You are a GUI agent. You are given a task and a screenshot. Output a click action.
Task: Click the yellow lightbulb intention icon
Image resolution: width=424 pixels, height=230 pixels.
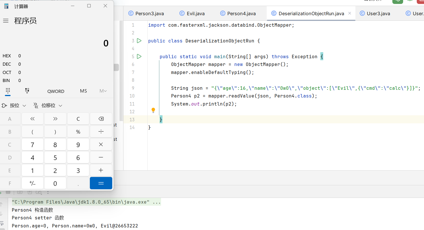click(153, 110)
